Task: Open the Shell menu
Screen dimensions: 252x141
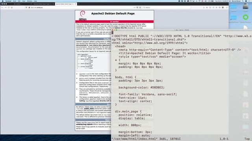Action: [x=15, y=1]
